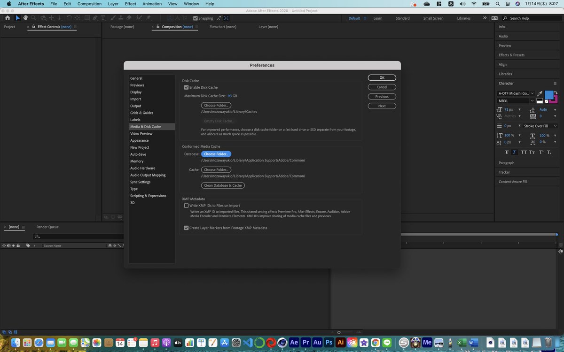
Task: Toggle the timeline video eye column header
Action: pos(4,245)
